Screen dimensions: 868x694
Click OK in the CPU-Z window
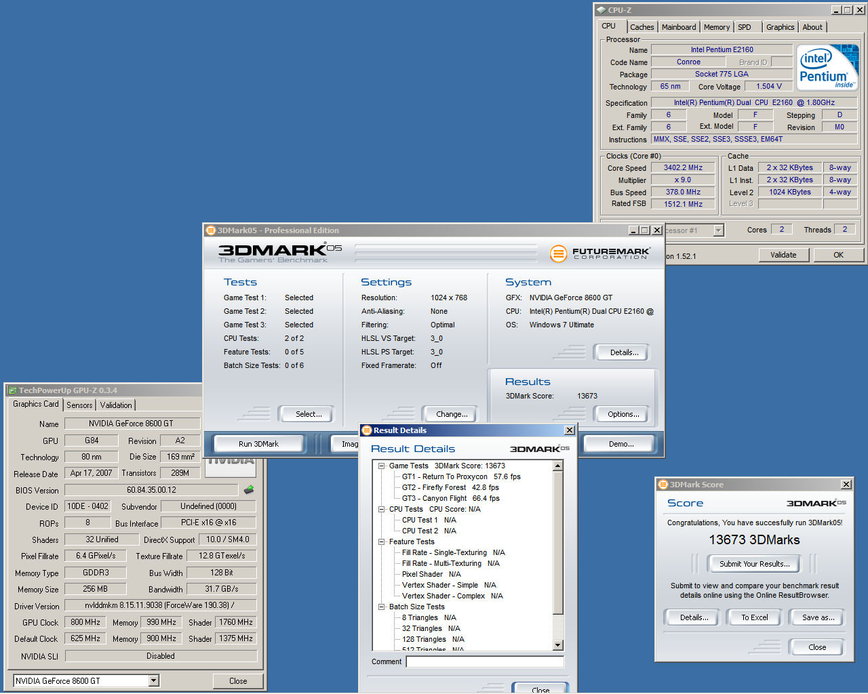839,255
